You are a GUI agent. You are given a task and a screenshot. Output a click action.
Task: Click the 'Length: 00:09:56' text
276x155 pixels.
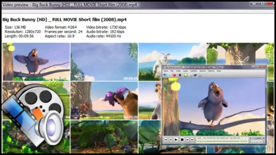coord(19,36)
